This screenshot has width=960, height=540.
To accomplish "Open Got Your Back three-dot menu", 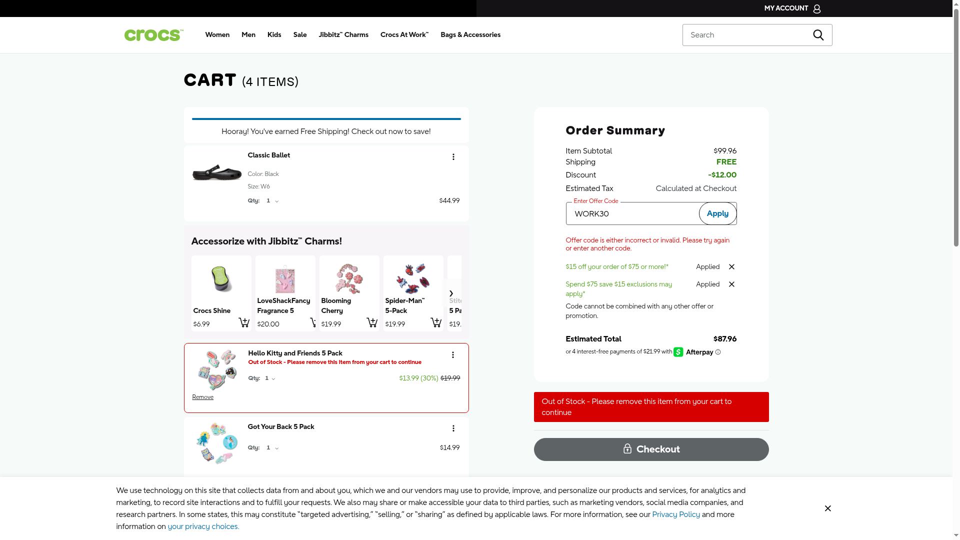I will click(453, 428).
